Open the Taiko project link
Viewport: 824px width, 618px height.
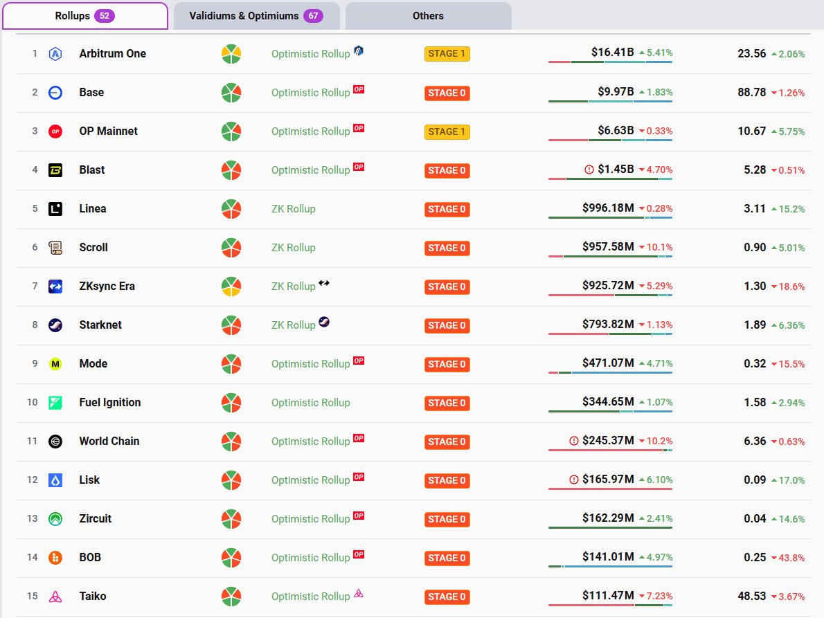[93, 597]
